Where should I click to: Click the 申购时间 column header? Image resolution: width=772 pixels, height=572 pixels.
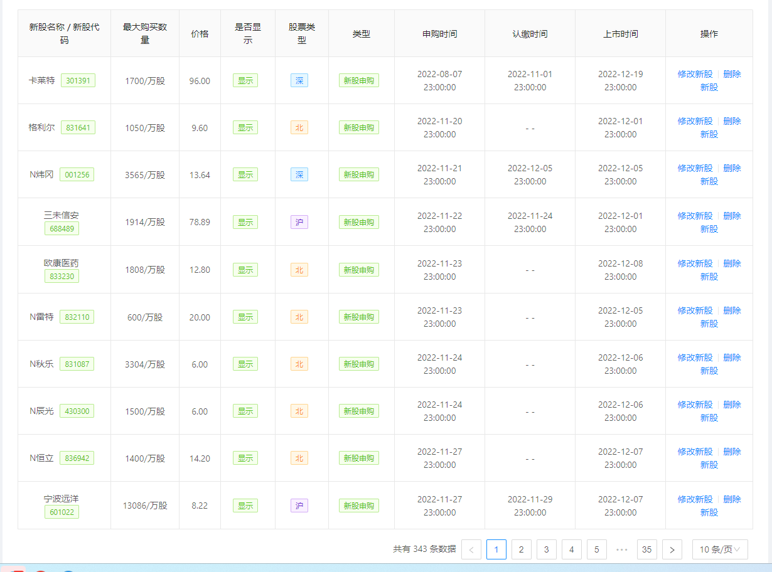tap(439, 34)
